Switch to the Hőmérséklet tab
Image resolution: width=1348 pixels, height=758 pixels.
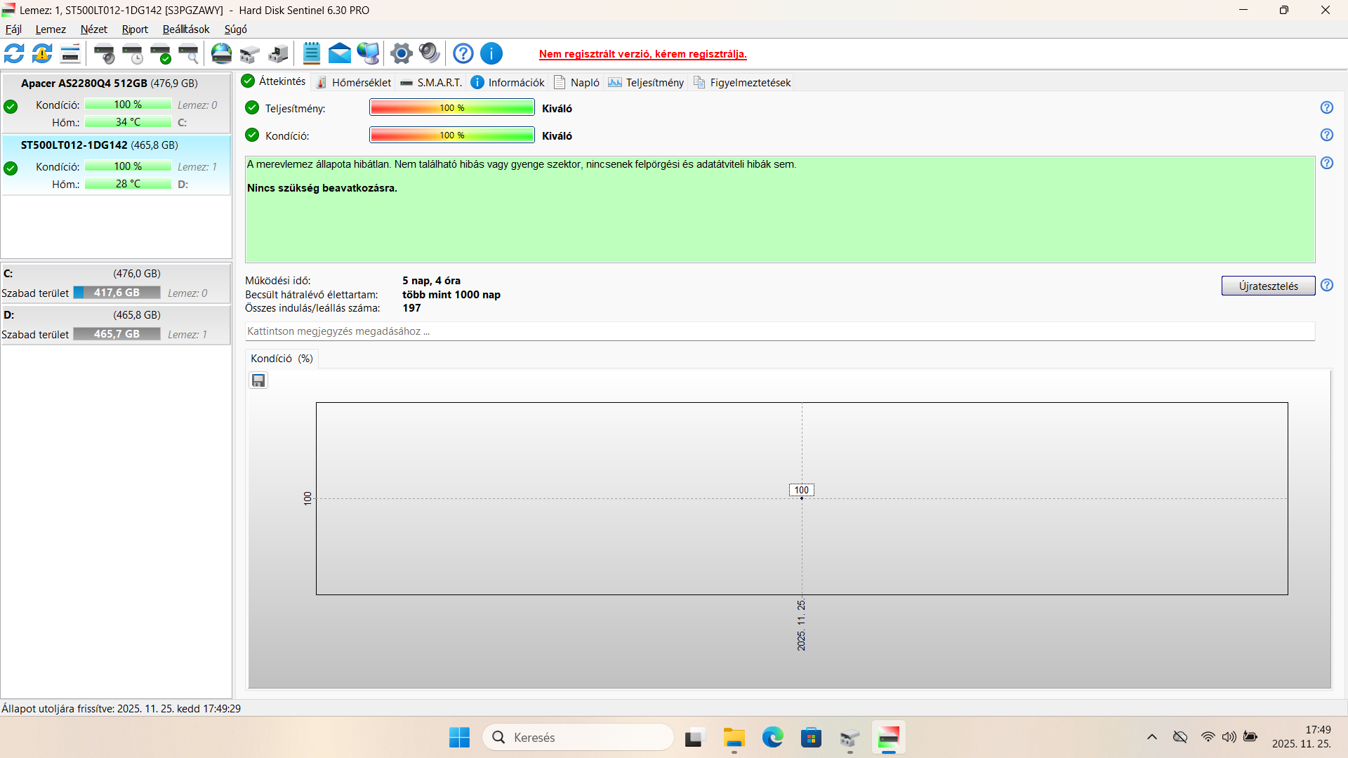(354, 83)
